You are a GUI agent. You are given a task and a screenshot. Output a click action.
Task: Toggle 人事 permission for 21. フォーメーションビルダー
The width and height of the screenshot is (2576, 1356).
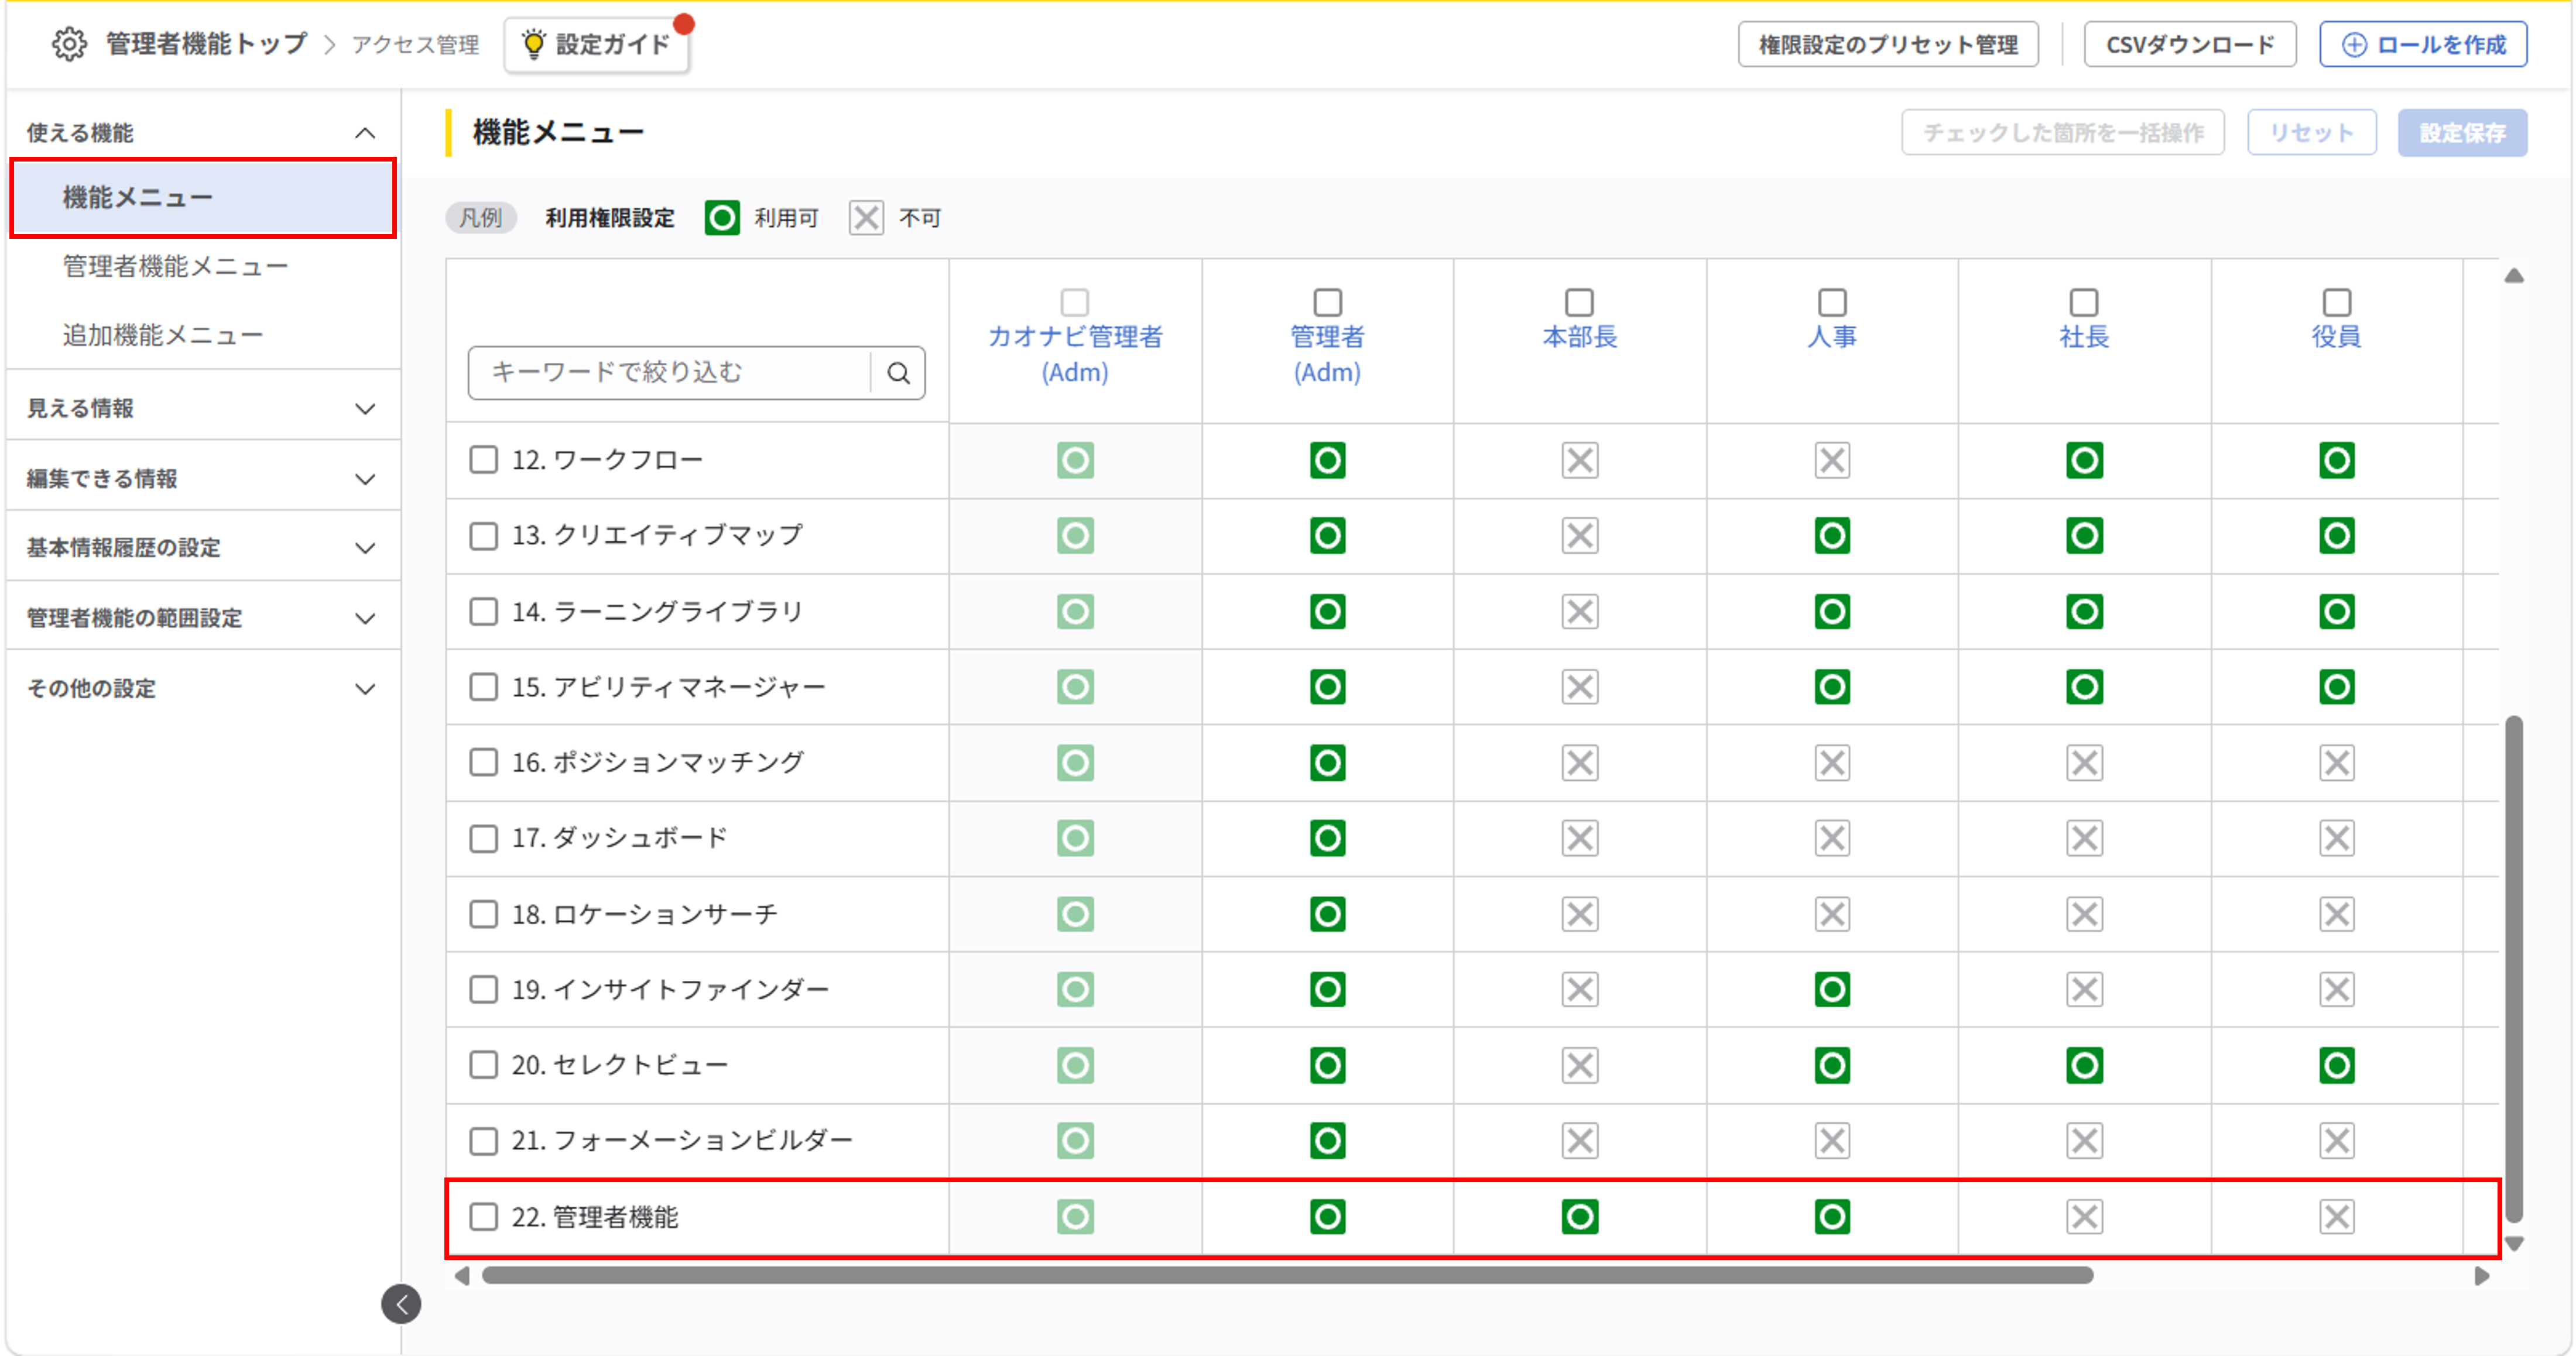click(x=1832, y=1140)
